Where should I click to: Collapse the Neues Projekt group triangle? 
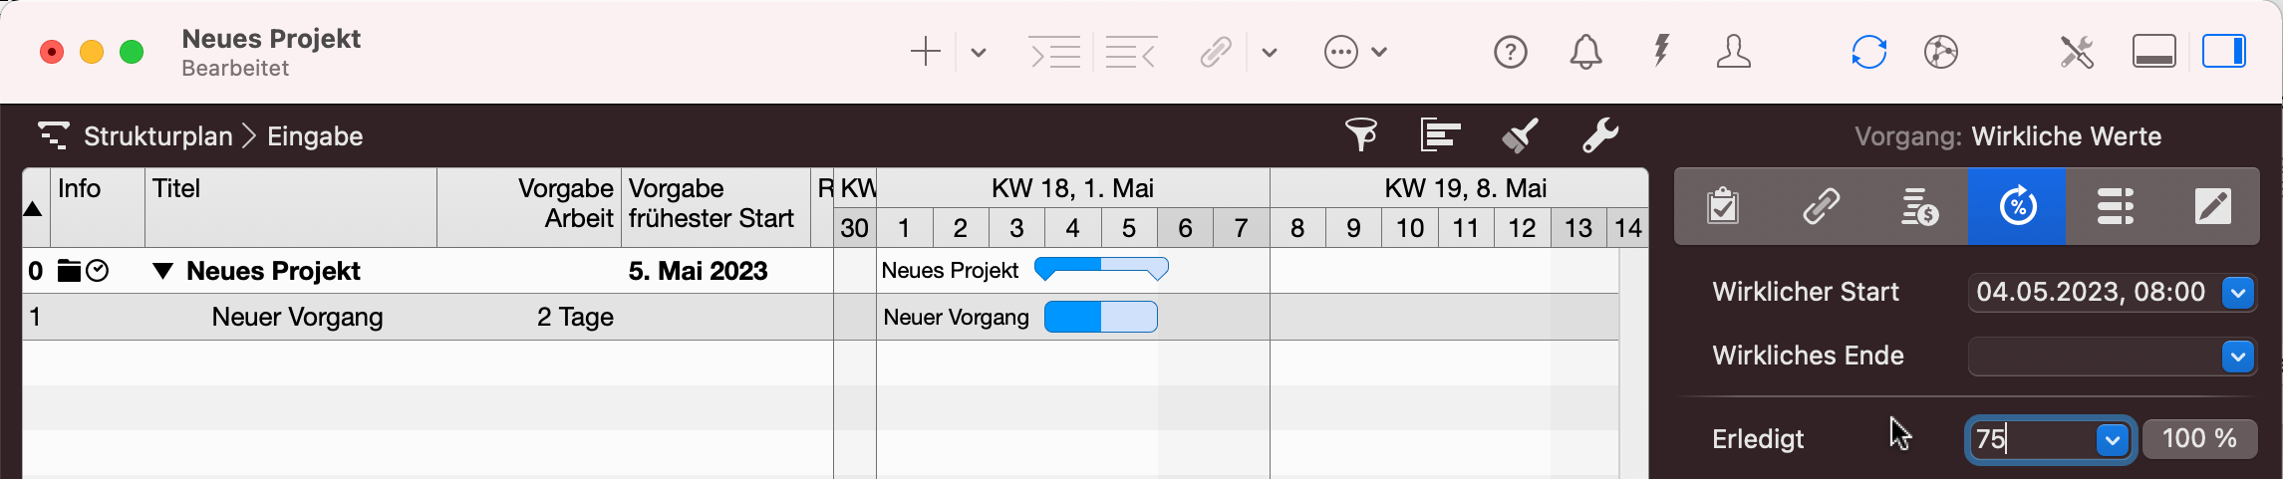tap(163, 271)
